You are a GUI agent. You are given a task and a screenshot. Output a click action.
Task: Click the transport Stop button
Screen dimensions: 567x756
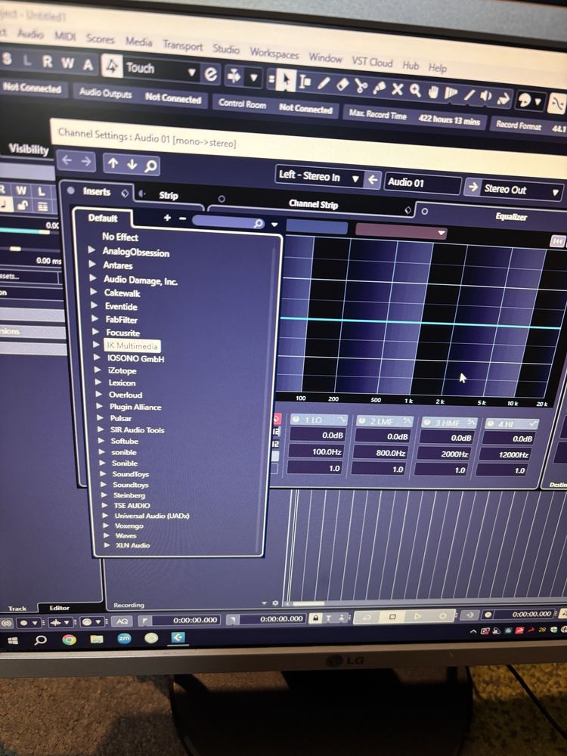tap(392, 617)
